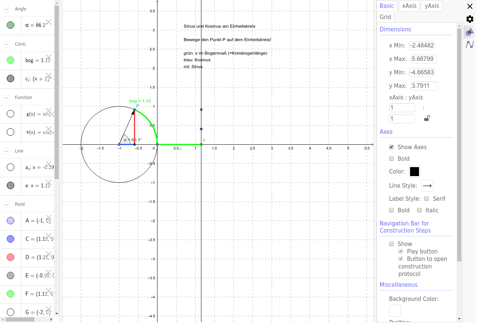Select the point G = (-2, 0) row

pos(27,312)
